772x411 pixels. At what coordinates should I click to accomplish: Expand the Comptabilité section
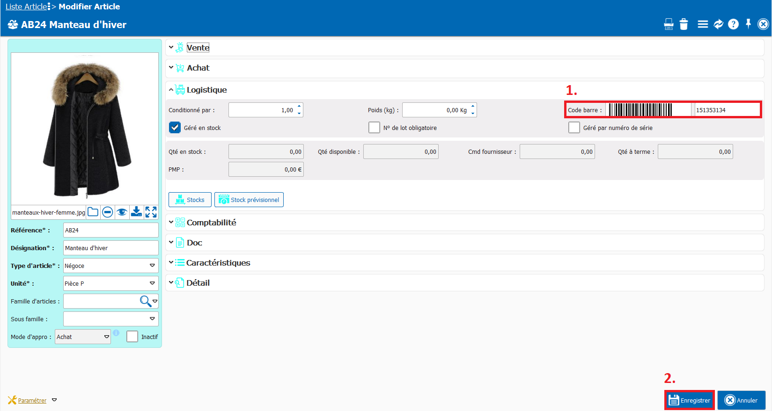coord(211,223)
